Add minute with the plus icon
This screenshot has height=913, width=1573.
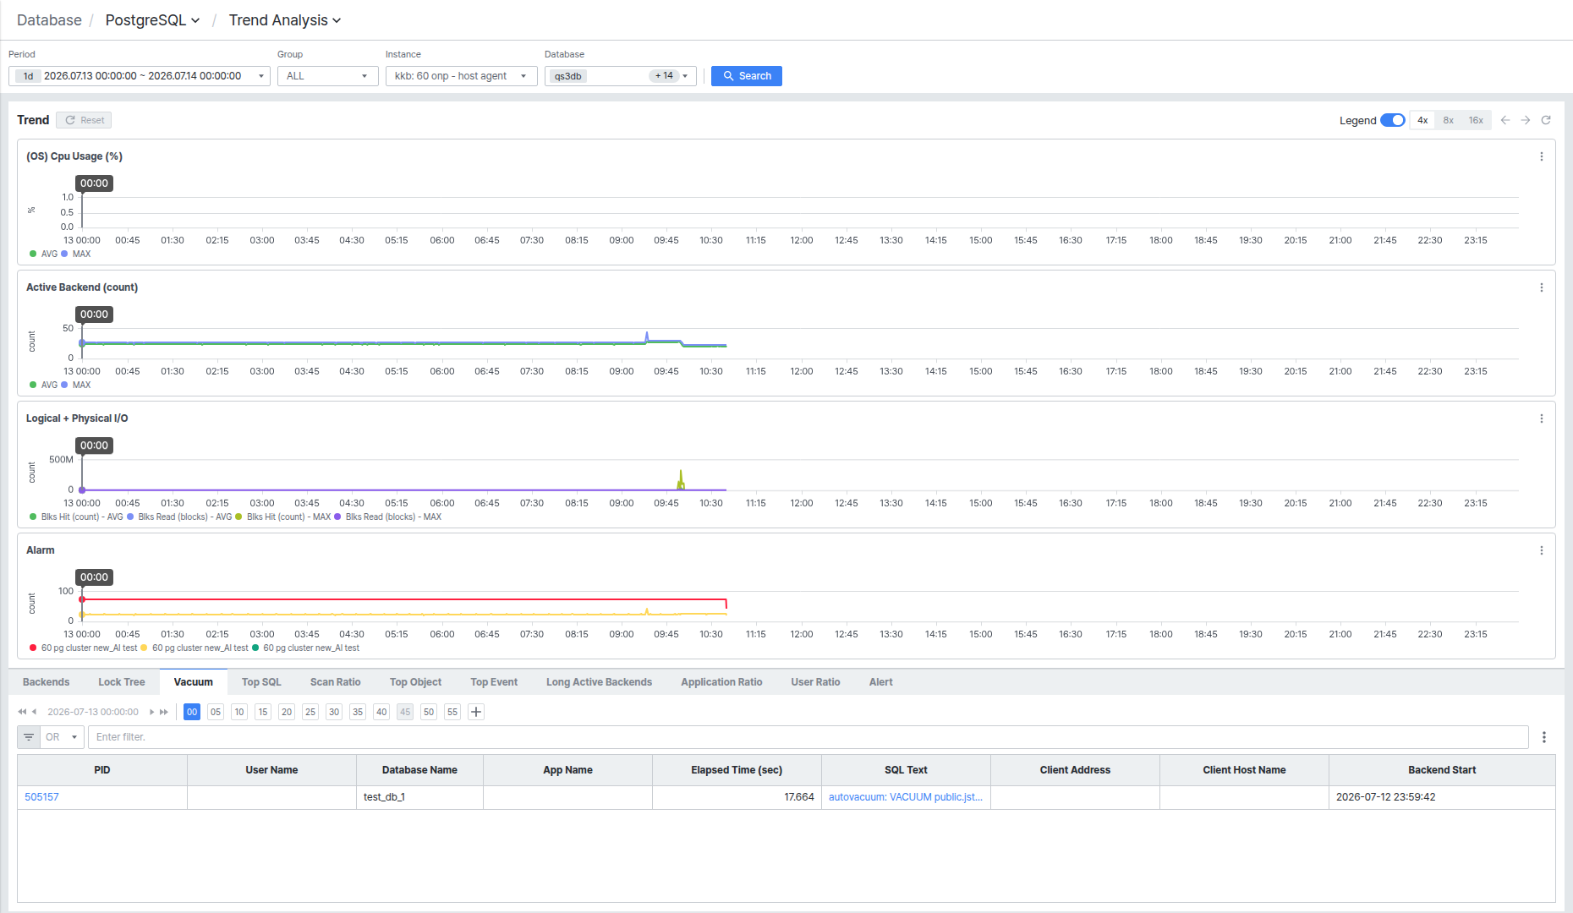coord(476,712)
